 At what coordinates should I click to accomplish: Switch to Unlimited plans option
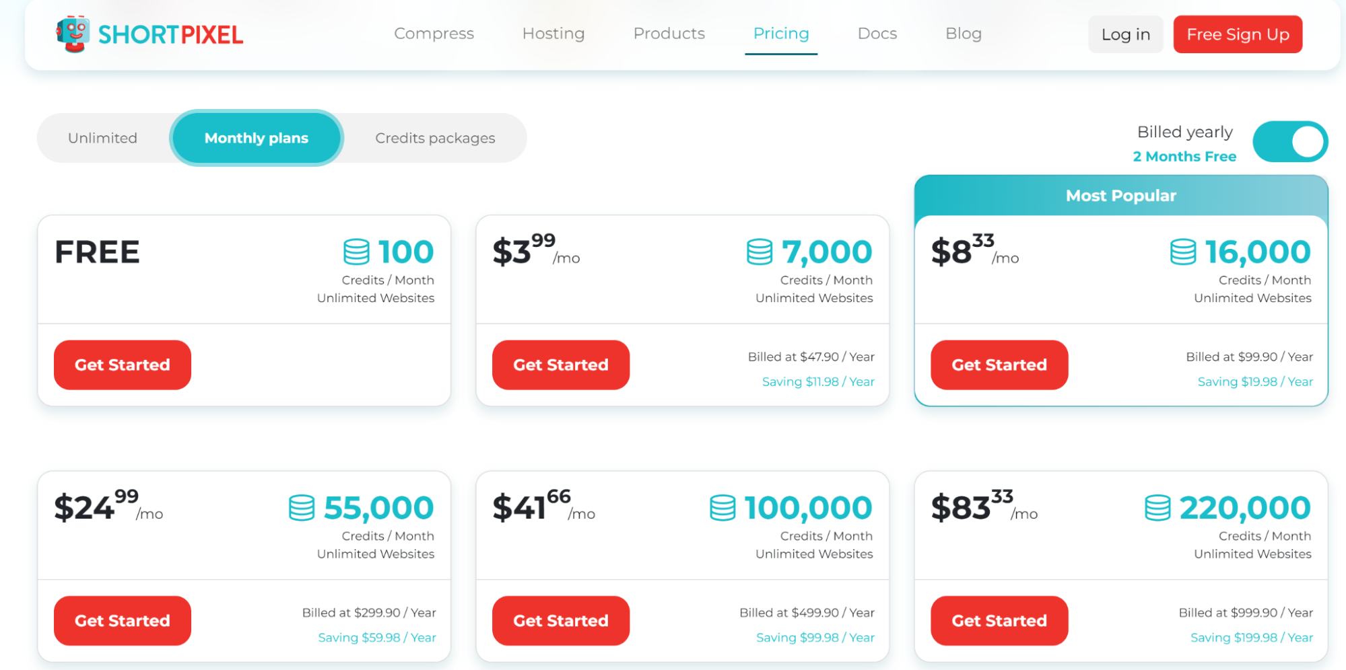tap(102, 138)
